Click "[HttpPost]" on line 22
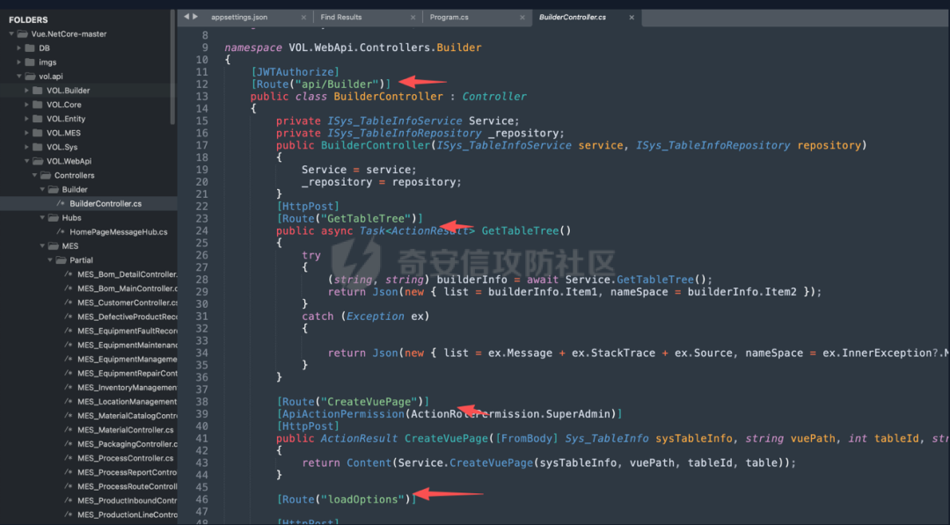 click(308, 207)
